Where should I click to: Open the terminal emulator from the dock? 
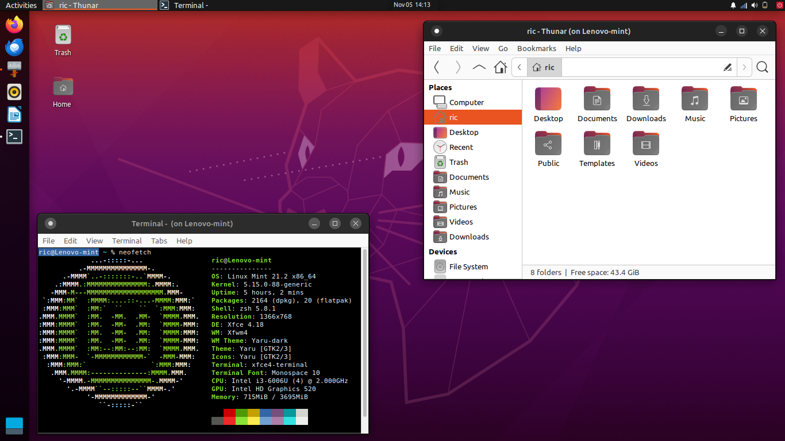(14, 137)
